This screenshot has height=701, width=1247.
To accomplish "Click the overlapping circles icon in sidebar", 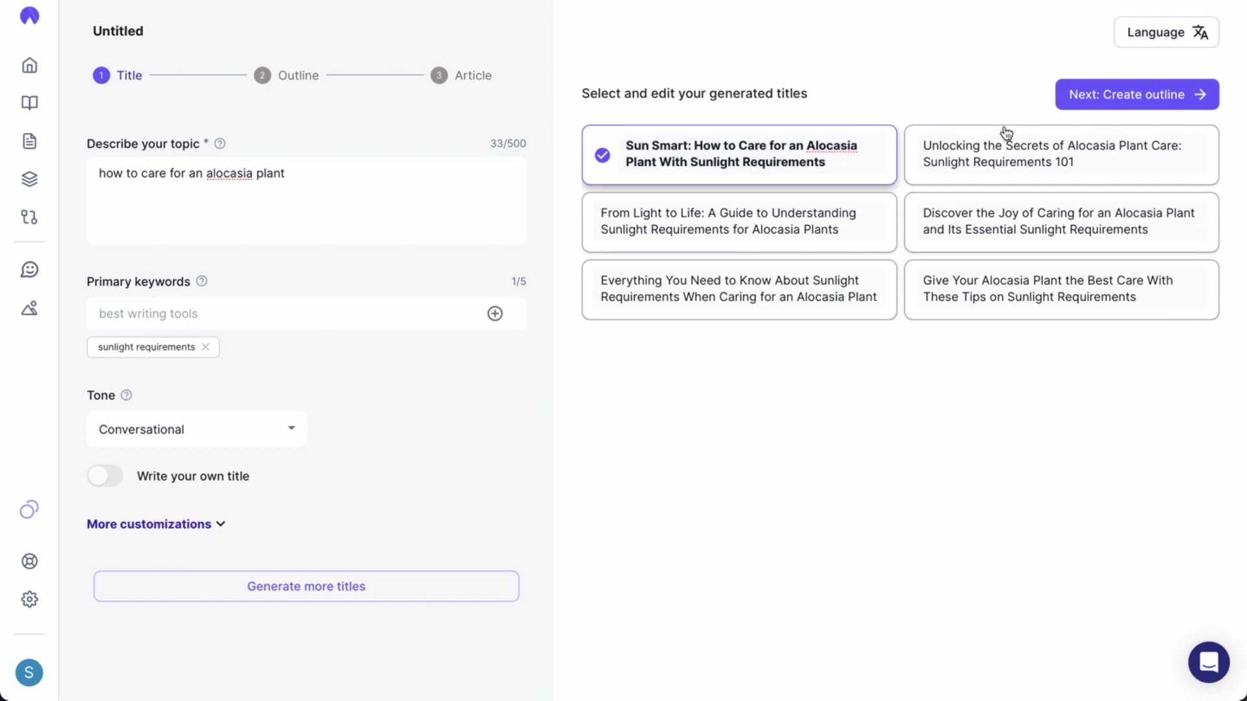I will point(29,510).
